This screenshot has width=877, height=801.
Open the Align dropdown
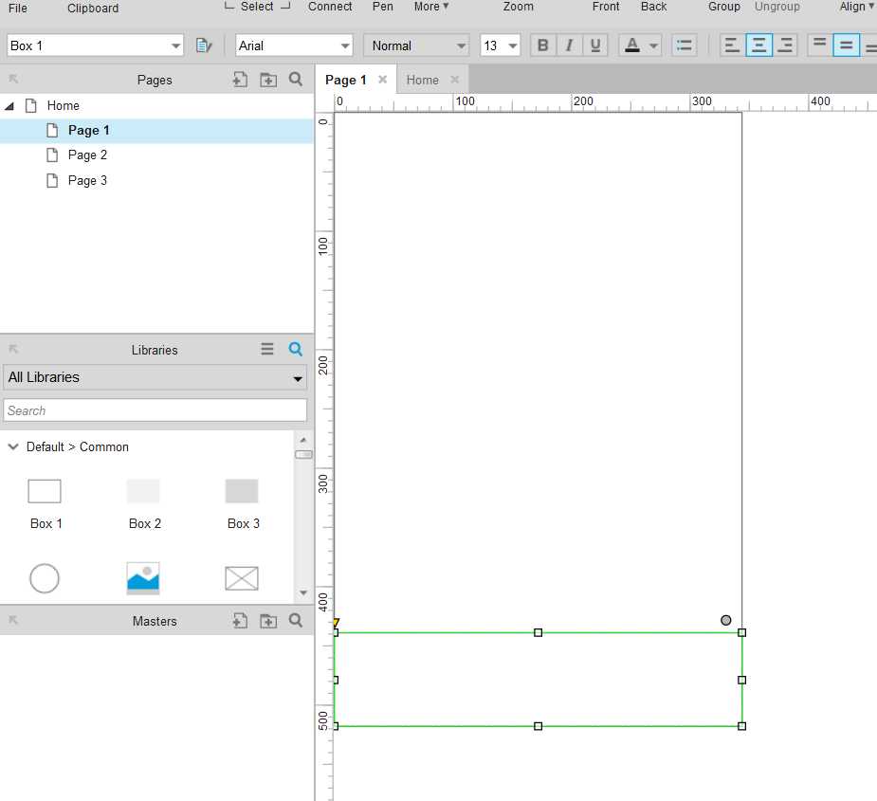coord(856,7)
